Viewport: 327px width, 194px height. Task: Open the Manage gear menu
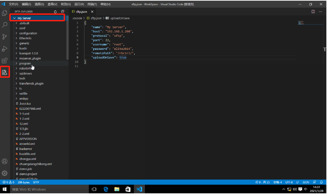(x=5, y=173)
